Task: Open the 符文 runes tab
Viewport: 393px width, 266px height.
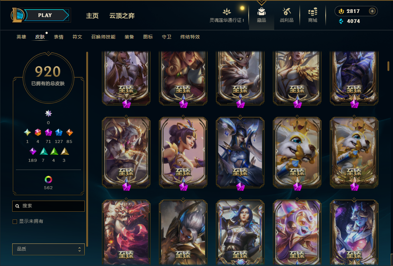Action: click(77, 37)
